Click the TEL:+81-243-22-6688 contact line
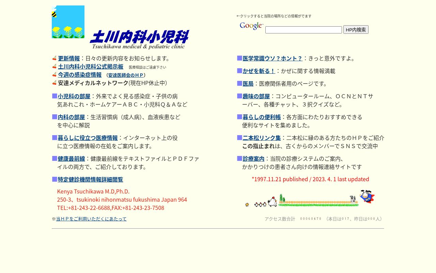The height and width of the screenshot is (273, 436). (111, 208)
